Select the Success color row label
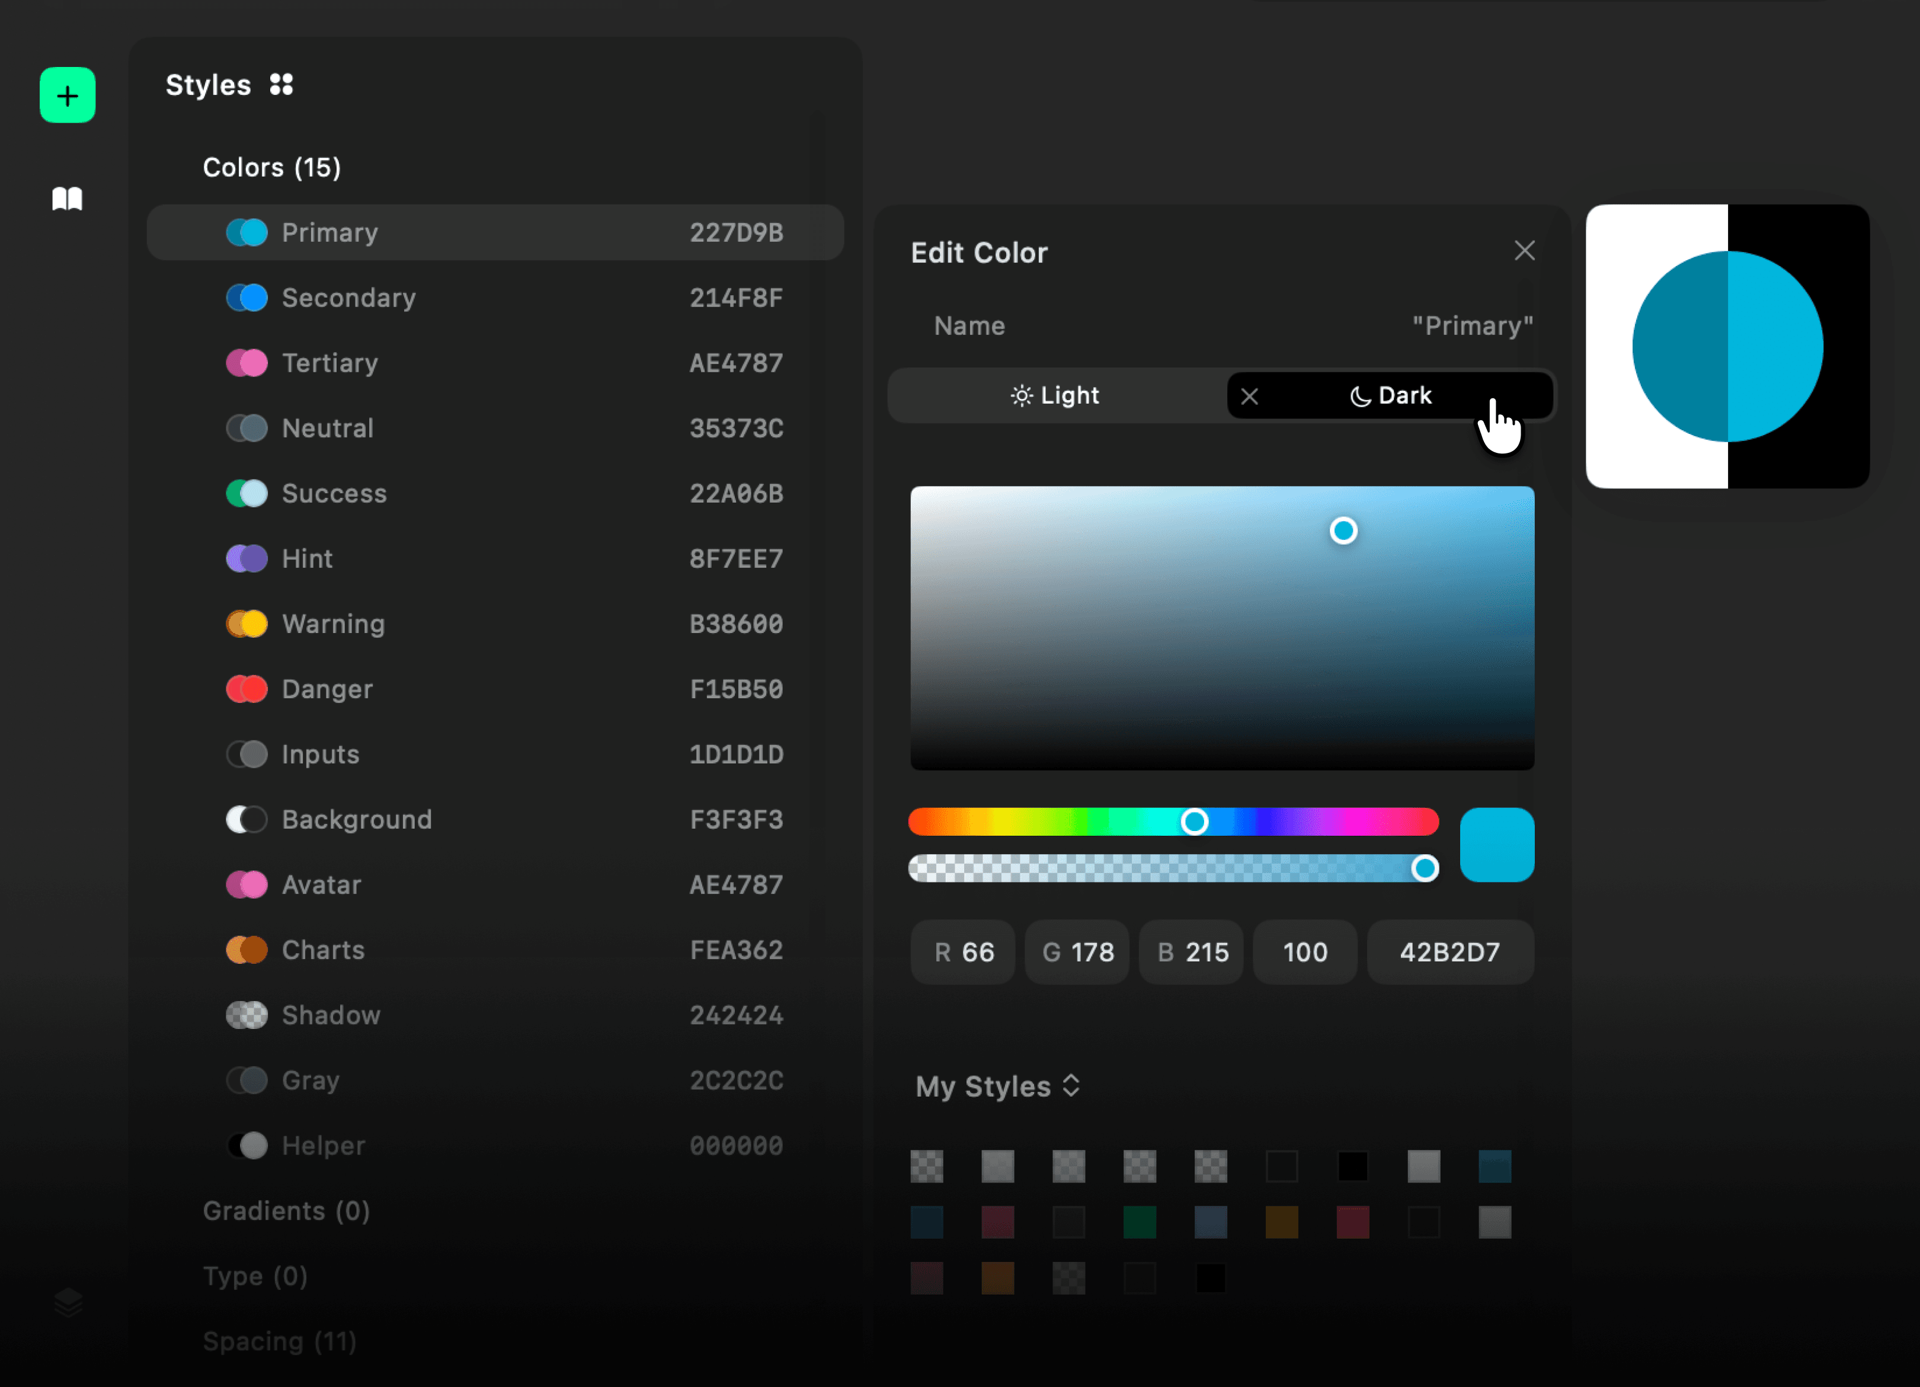The image size is (1920, 1387). click(x=334, y=493)
